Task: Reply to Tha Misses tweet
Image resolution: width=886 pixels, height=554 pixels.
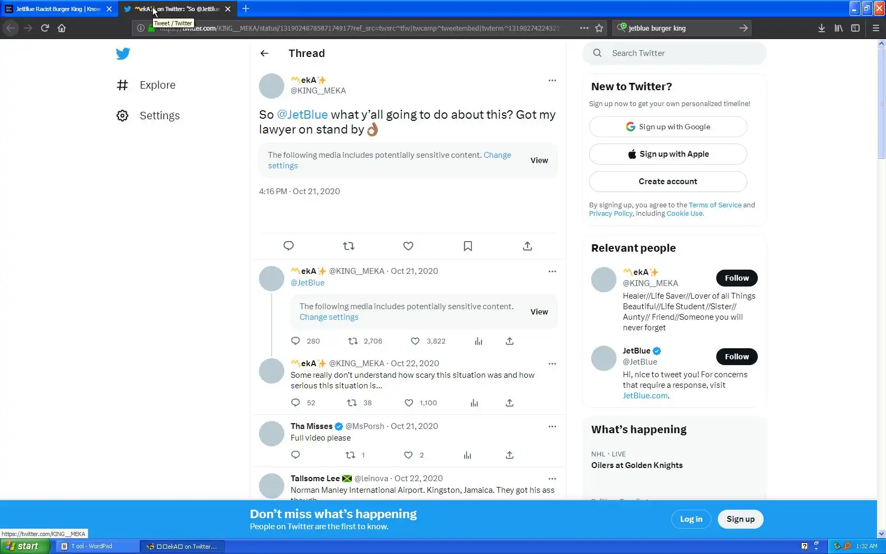Action: (295, 455)
